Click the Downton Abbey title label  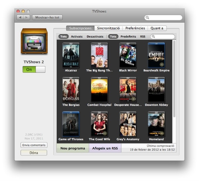pos(156,105)
